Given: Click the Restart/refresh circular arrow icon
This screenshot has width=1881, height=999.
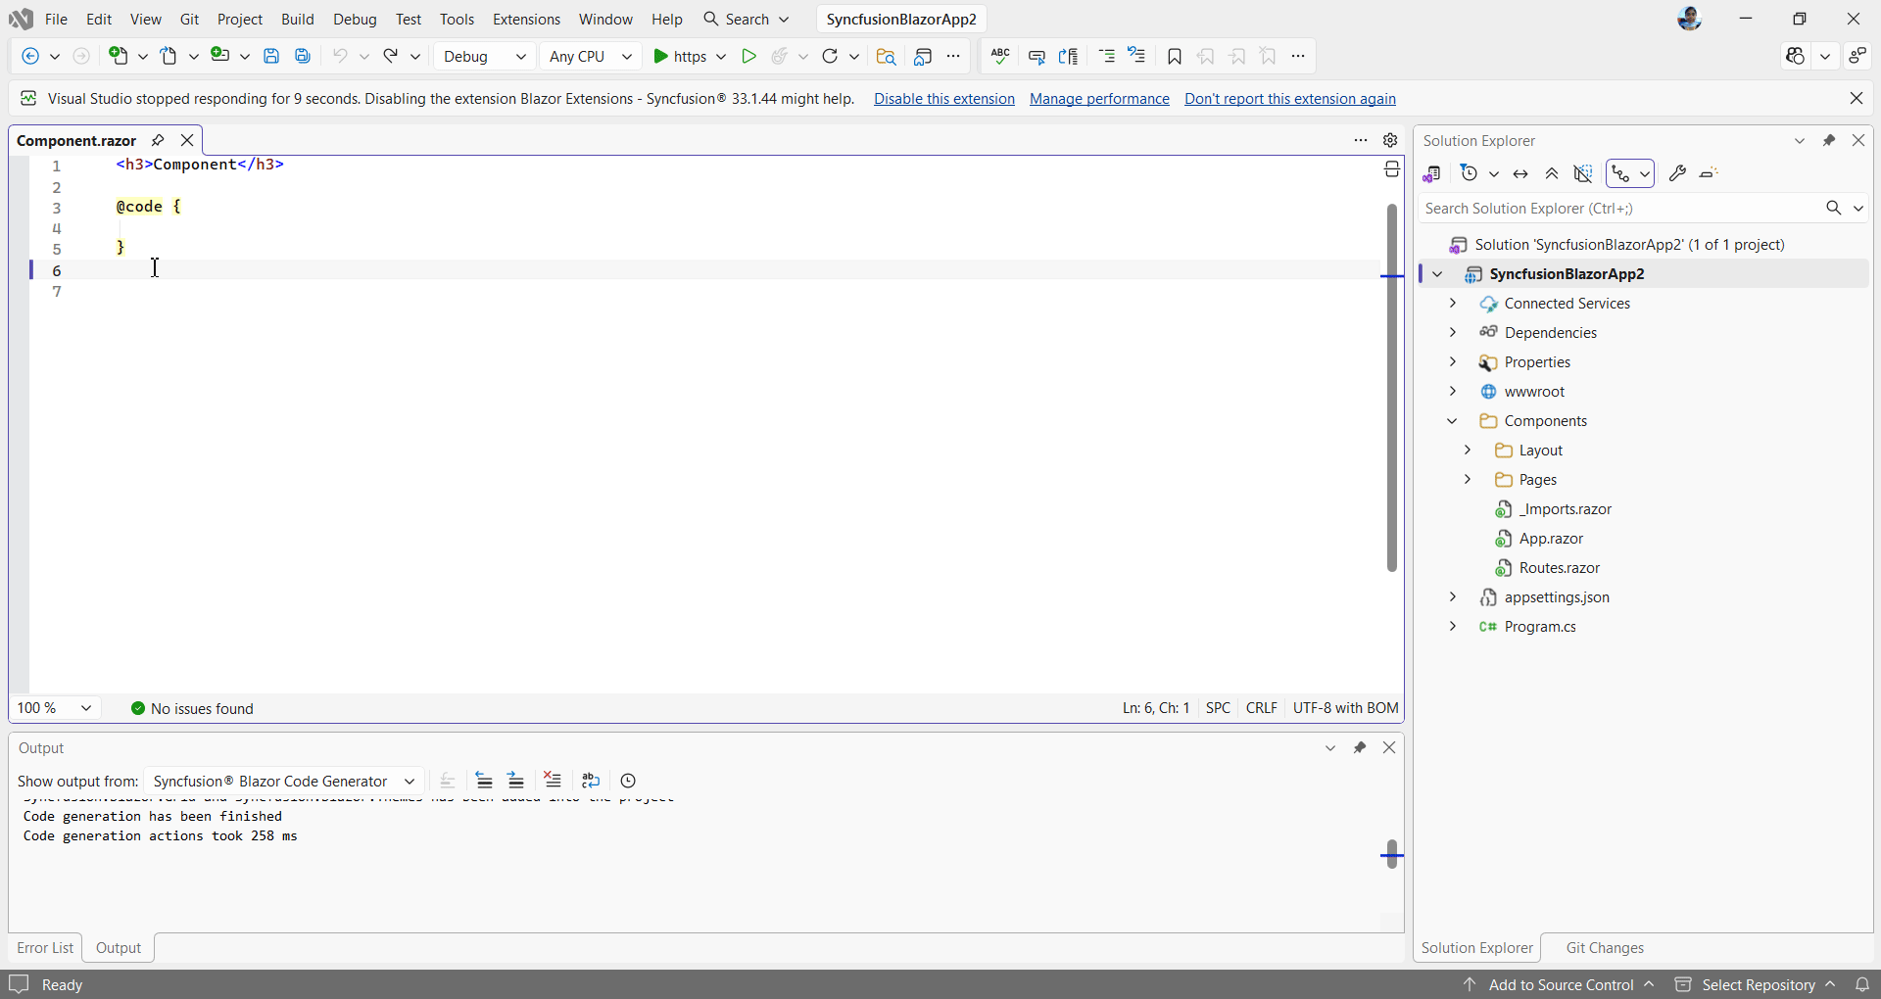Looking at the screenshot, I should click(x=830, y=57).
